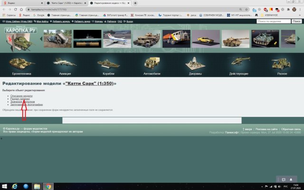304x190 pixels.
Task: Click the Каропка.ру site logo
Action: [19, 31]
